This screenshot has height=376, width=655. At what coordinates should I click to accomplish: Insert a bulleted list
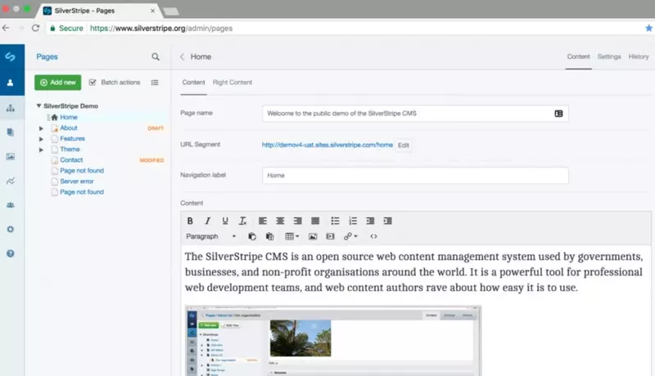pyautogui.click(x=335, y=221)
